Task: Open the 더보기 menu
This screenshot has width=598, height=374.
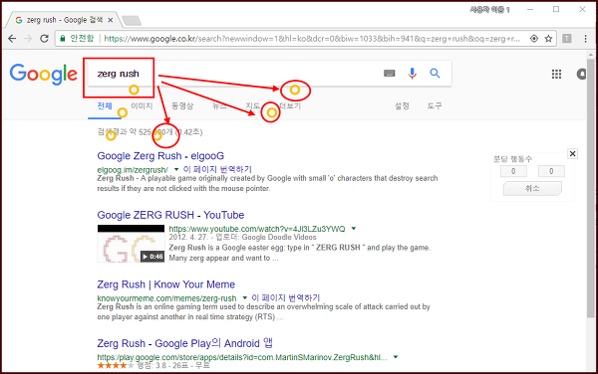Action: coord(290,105)
